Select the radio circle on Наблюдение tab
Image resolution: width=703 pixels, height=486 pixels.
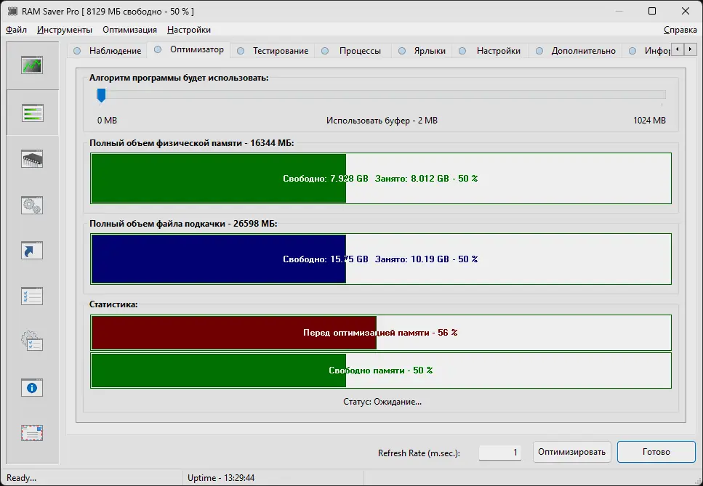point(76,51)
